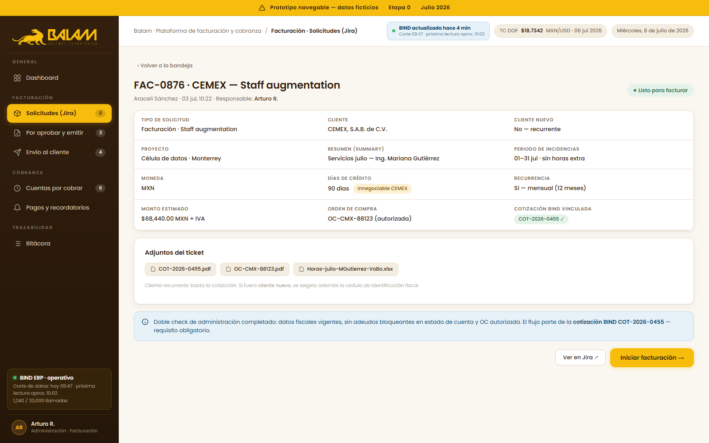Click the Pagos y recordatorios bell icon
The height and width of the screenshot is (443, 709).
pos(17,208)
